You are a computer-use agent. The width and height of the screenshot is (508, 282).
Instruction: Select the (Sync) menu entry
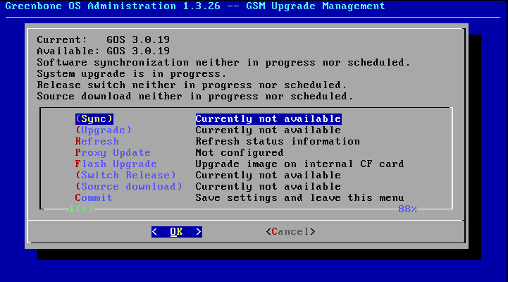tap(94, 119)
